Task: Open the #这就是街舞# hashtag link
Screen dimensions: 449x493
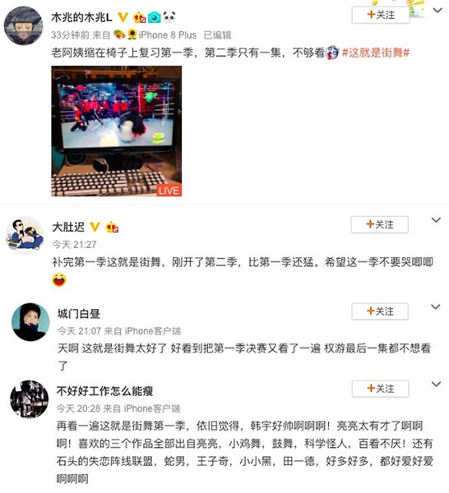Action: (376, 53)
